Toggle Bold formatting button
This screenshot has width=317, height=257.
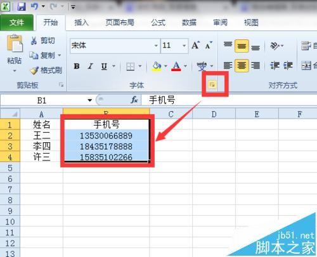click(x=77, y=66)
